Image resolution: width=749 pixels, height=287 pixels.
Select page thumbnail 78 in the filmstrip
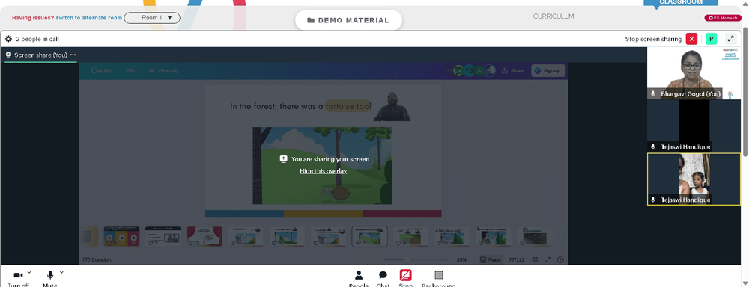pos(410,236)
